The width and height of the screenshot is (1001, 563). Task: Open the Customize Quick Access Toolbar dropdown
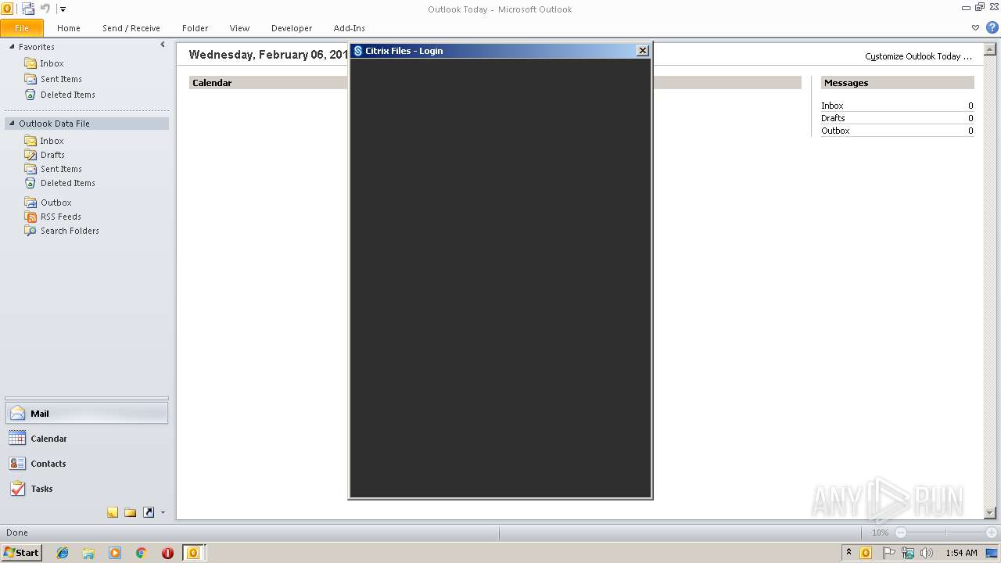63,9
